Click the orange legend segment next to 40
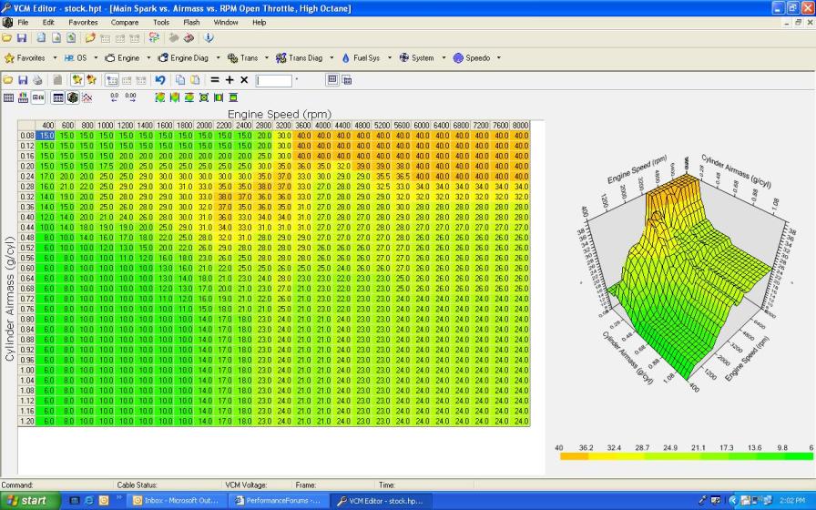Image resolution: width=816 pixels, height=510 pixels. (x=574, y=456)
